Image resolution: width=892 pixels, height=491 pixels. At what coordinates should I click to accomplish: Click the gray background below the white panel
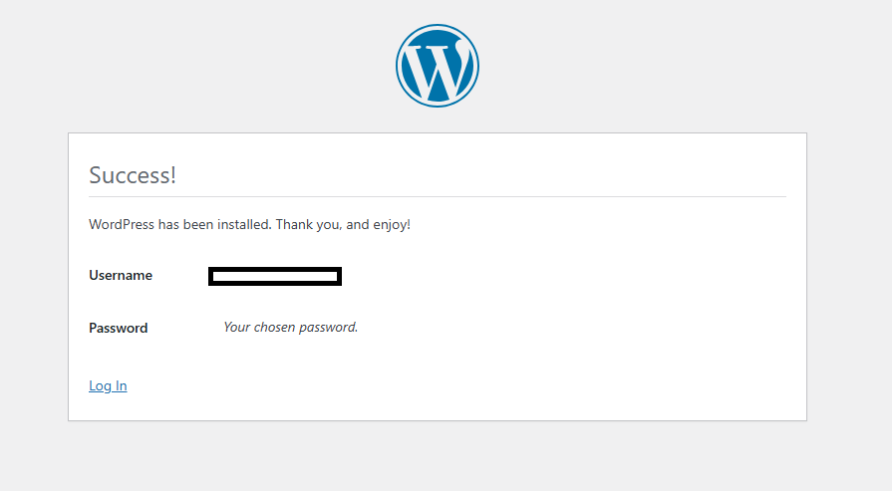[437, 456]
